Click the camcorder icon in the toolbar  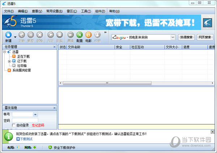click(x=71, y=35)
